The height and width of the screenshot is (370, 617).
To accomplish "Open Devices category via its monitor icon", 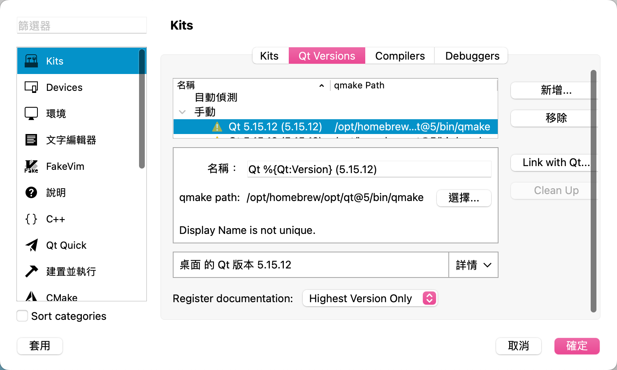I will click(31, 87).
